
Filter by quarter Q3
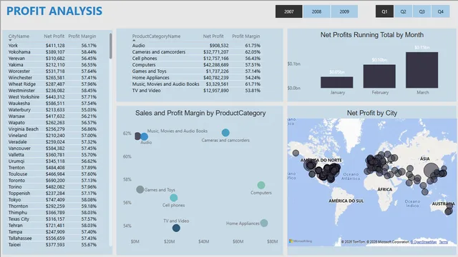click(x=422, y=11)
